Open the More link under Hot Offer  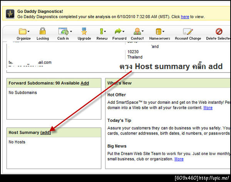pyautogui.click(x=208, y=108)
